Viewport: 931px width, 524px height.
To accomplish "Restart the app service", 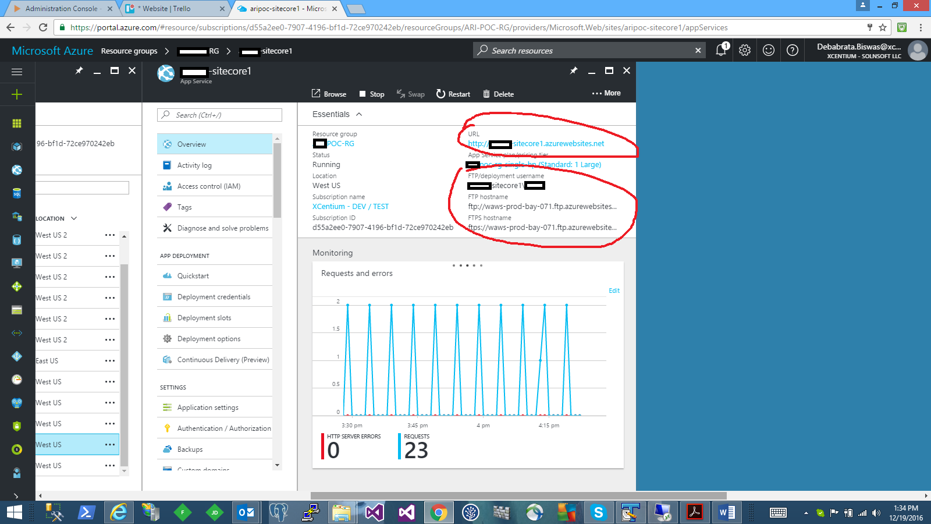I will [x=453, y=94].
